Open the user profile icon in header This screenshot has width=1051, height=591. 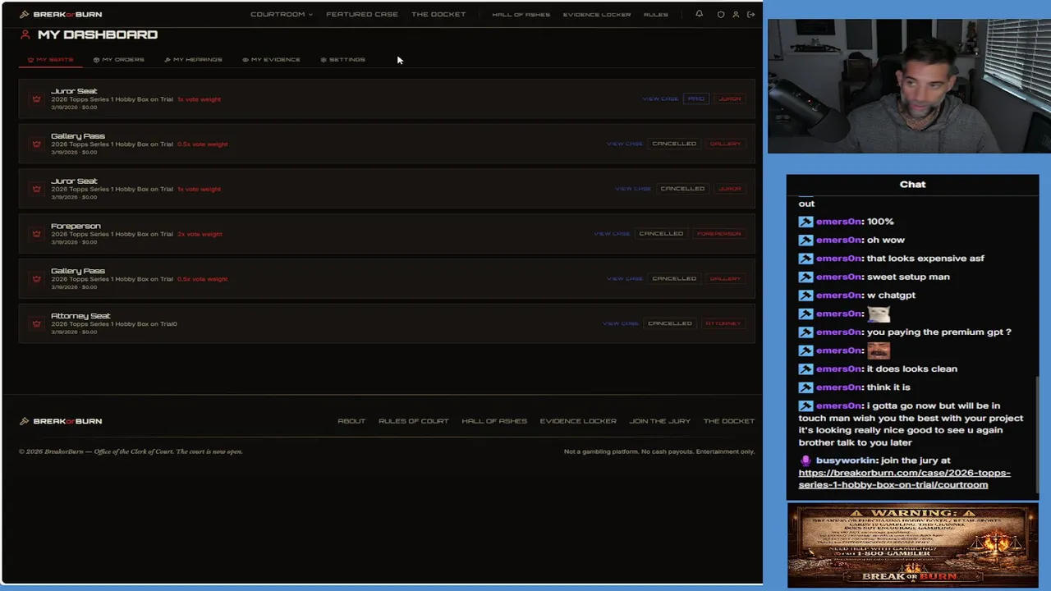736,14
